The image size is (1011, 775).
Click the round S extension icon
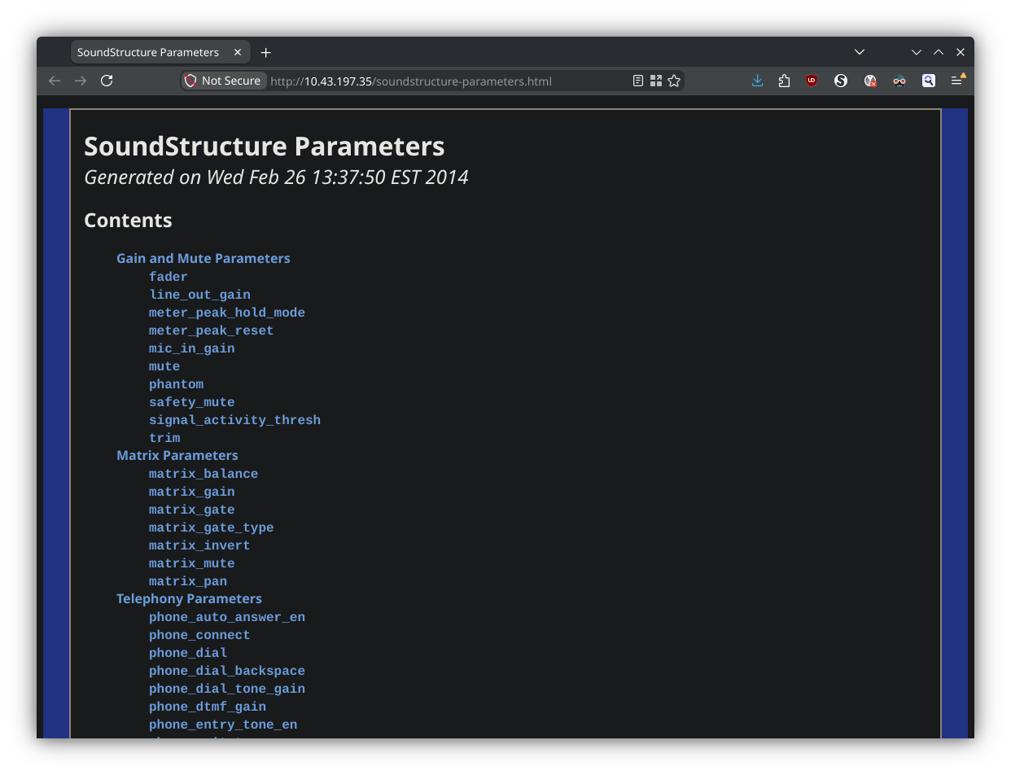pos(841,81)
